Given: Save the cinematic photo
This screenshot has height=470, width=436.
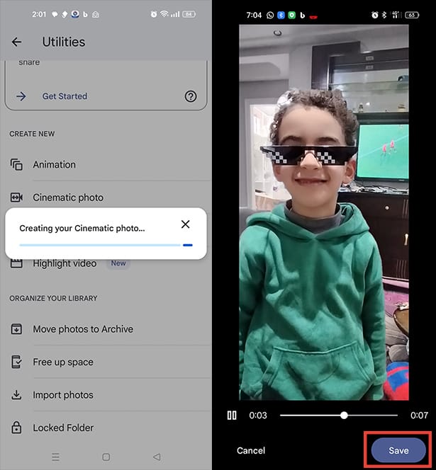Looking at the screenshot, I should tap(398, 450).
